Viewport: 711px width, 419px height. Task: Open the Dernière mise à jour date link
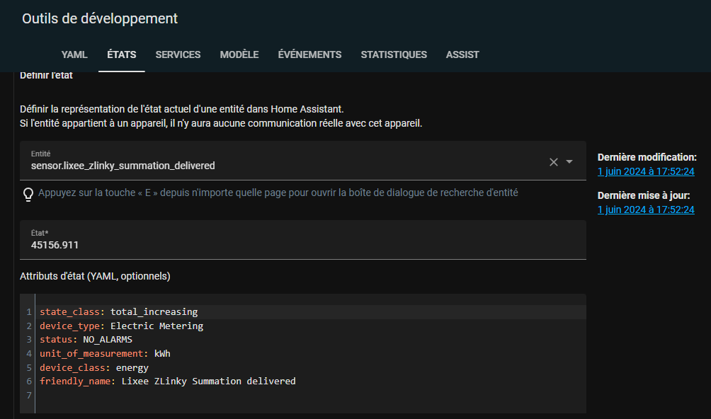click(x=646, y=209)
